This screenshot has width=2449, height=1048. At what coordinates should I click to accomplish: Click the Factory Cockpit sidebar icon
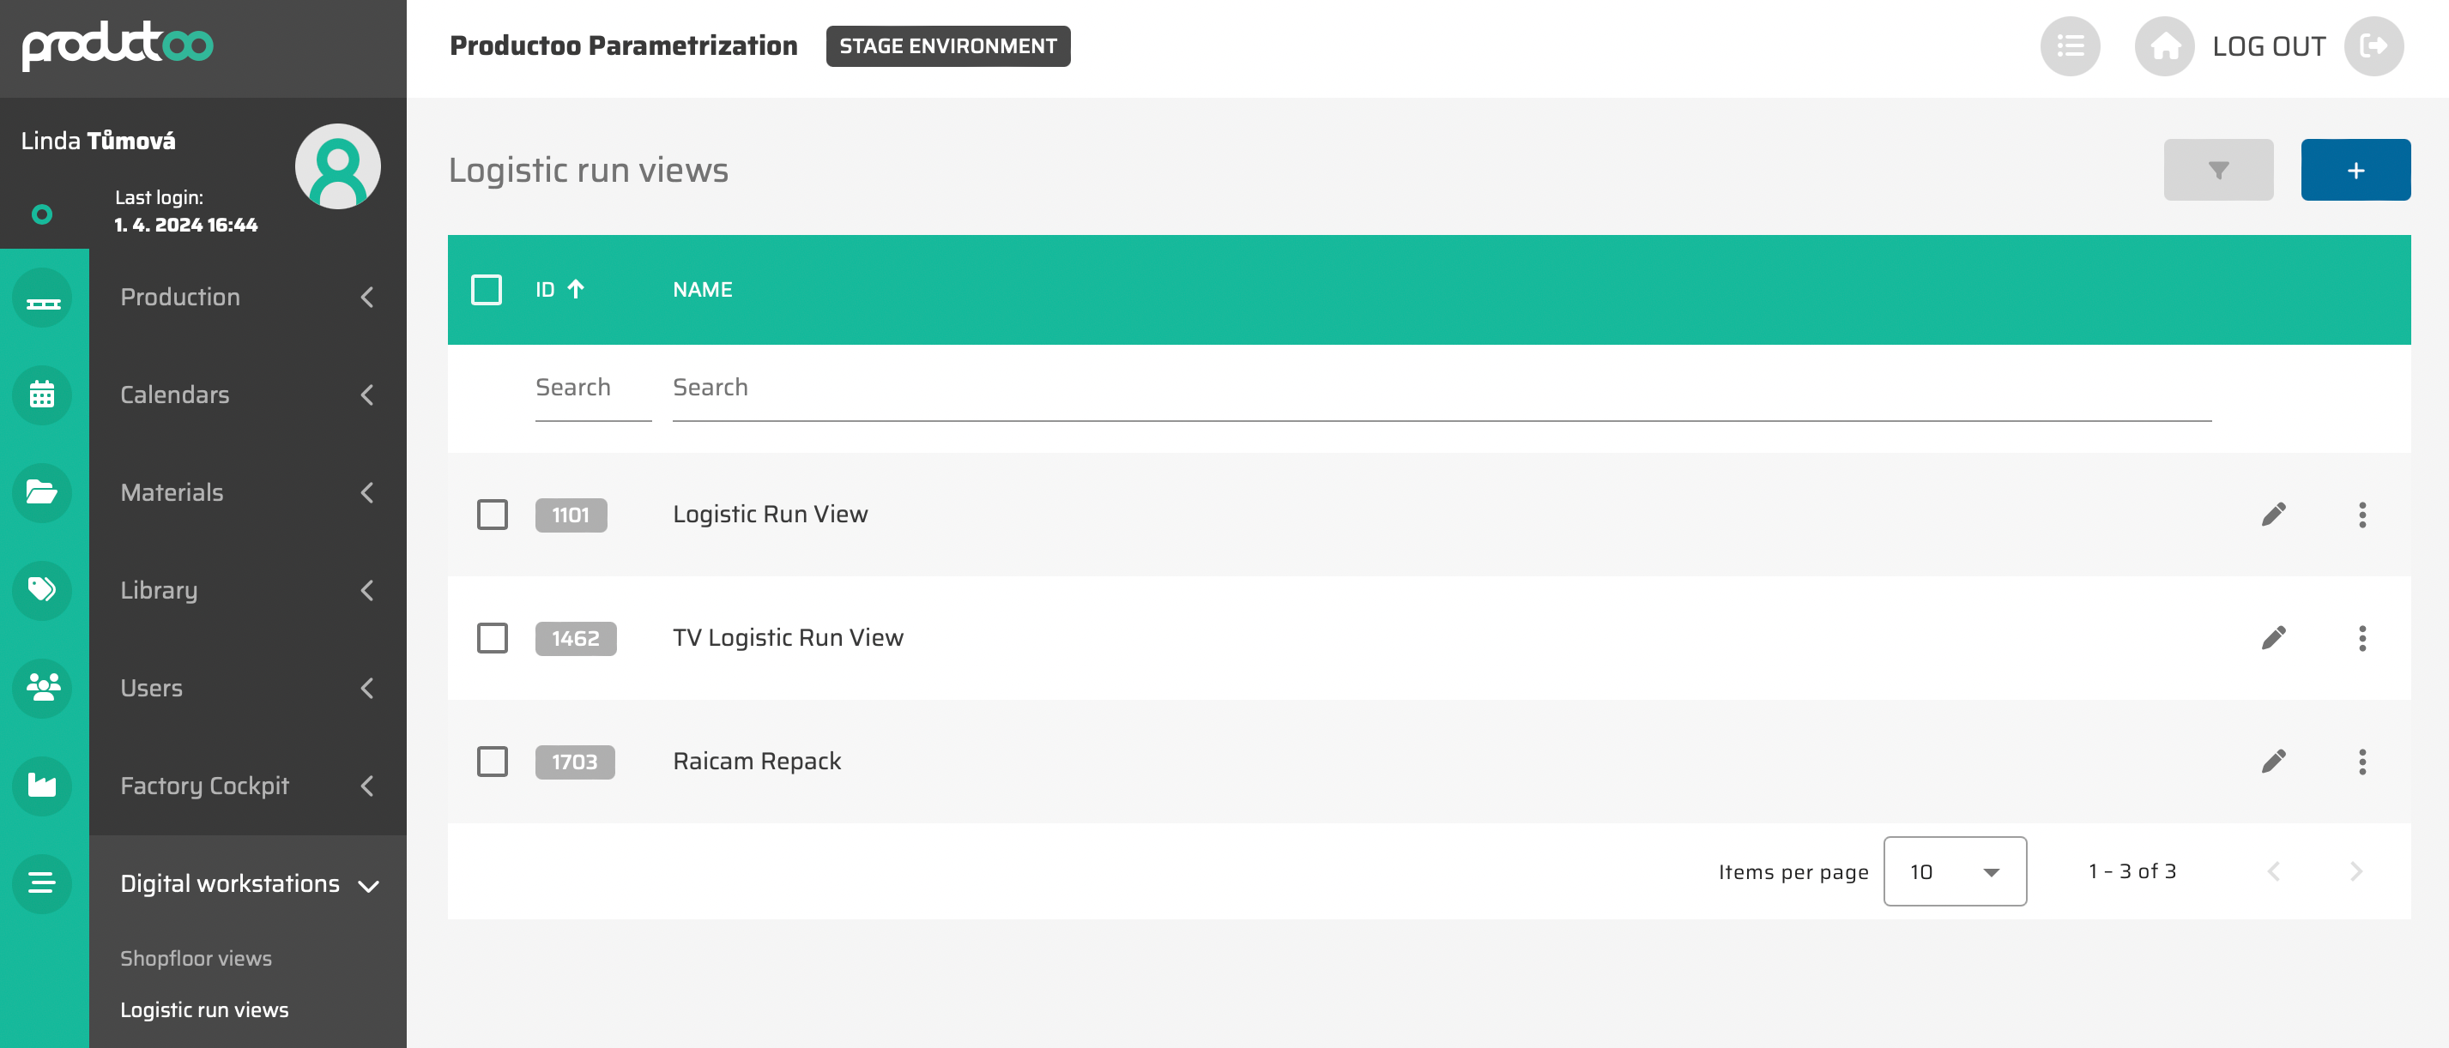tap(42, 785)
